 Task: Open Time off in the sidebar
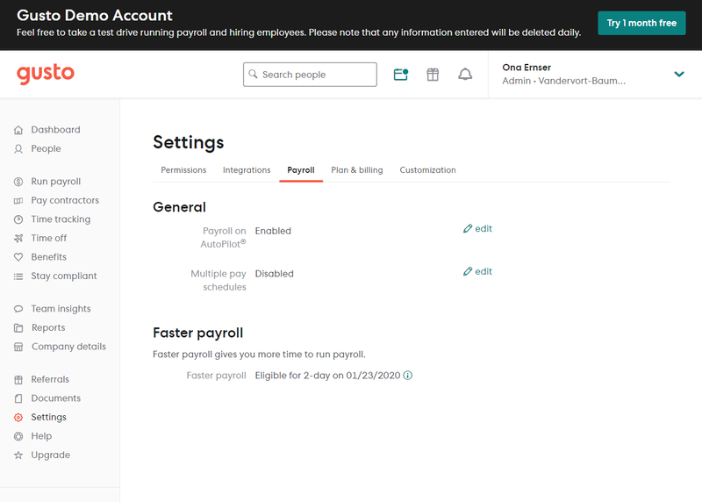[49, 238]
